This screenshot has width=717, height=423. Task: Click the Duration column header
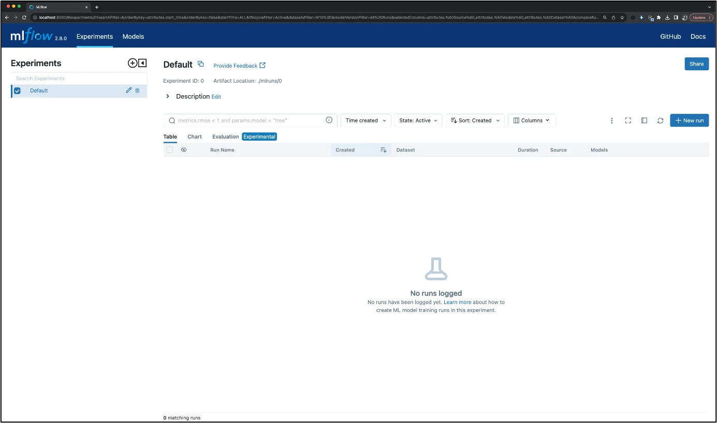click(528, 150)
